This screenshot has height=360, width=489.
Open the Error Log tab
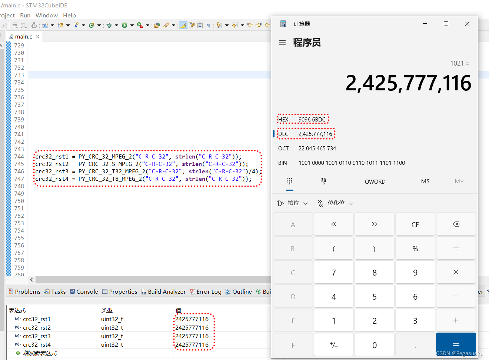(206, 291)
